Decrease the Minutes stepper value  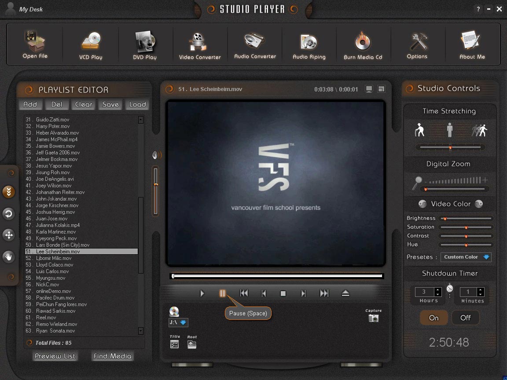coord(481,294)
